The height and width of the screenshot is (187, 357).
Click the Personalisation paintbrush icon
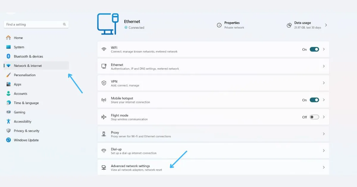tap(8, 75)
